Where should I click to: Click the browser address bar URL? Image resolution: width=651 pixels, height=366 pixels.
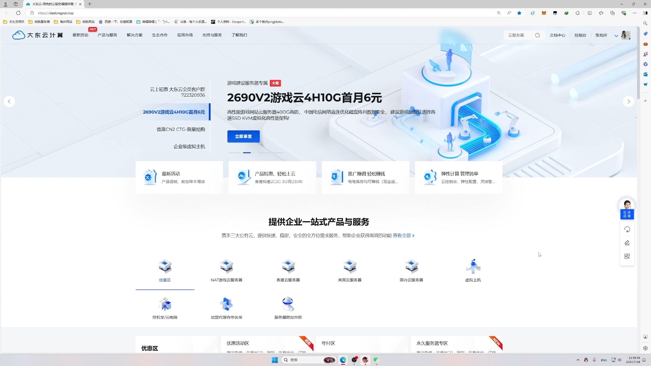(56, 13)
